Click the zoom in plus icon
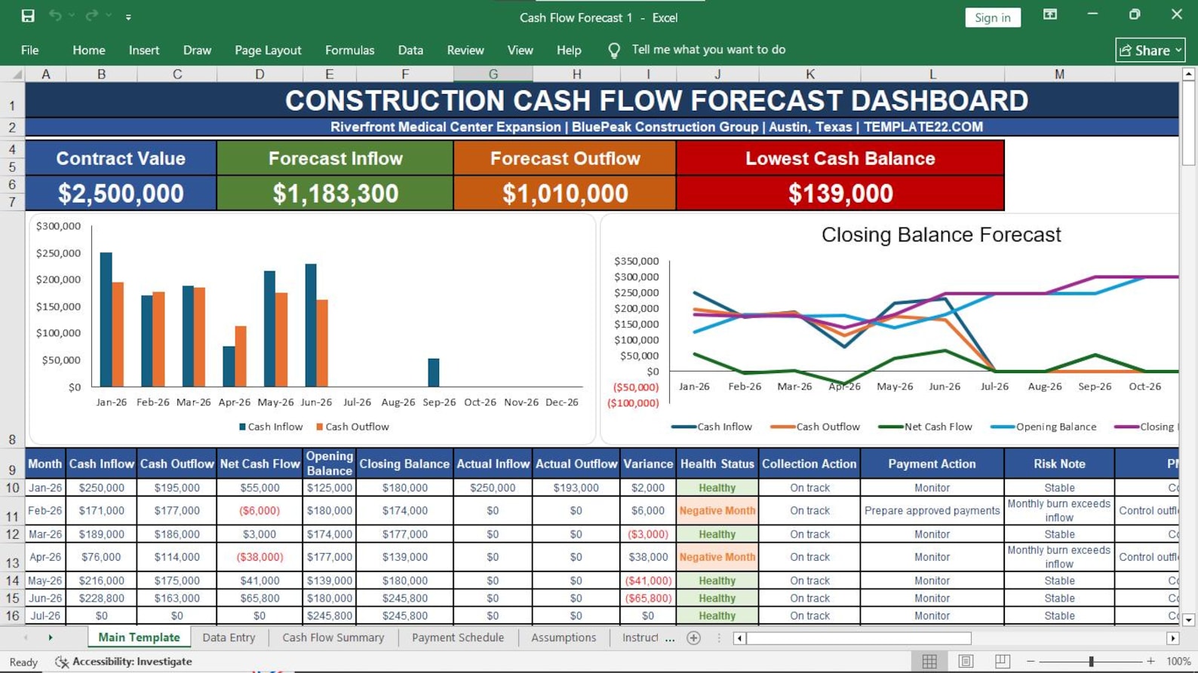 1150,661
